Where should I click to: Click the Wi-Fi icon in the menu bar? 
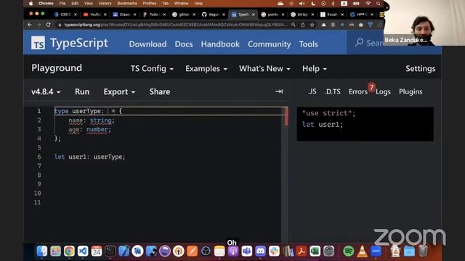[368, 4]
